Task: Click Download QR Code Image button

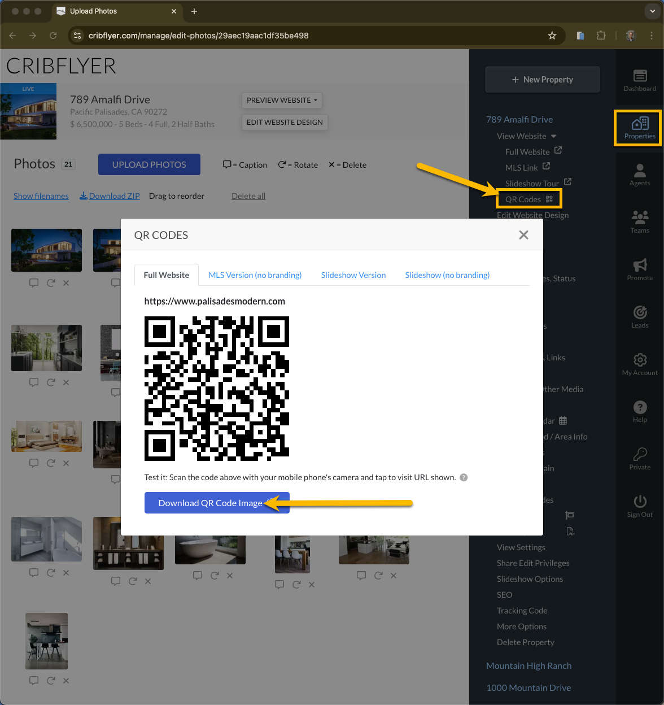Action: (x=217, y=503)
